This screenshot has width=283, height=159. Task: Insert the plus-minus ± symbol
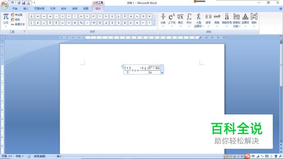click(x=31, y=16)
